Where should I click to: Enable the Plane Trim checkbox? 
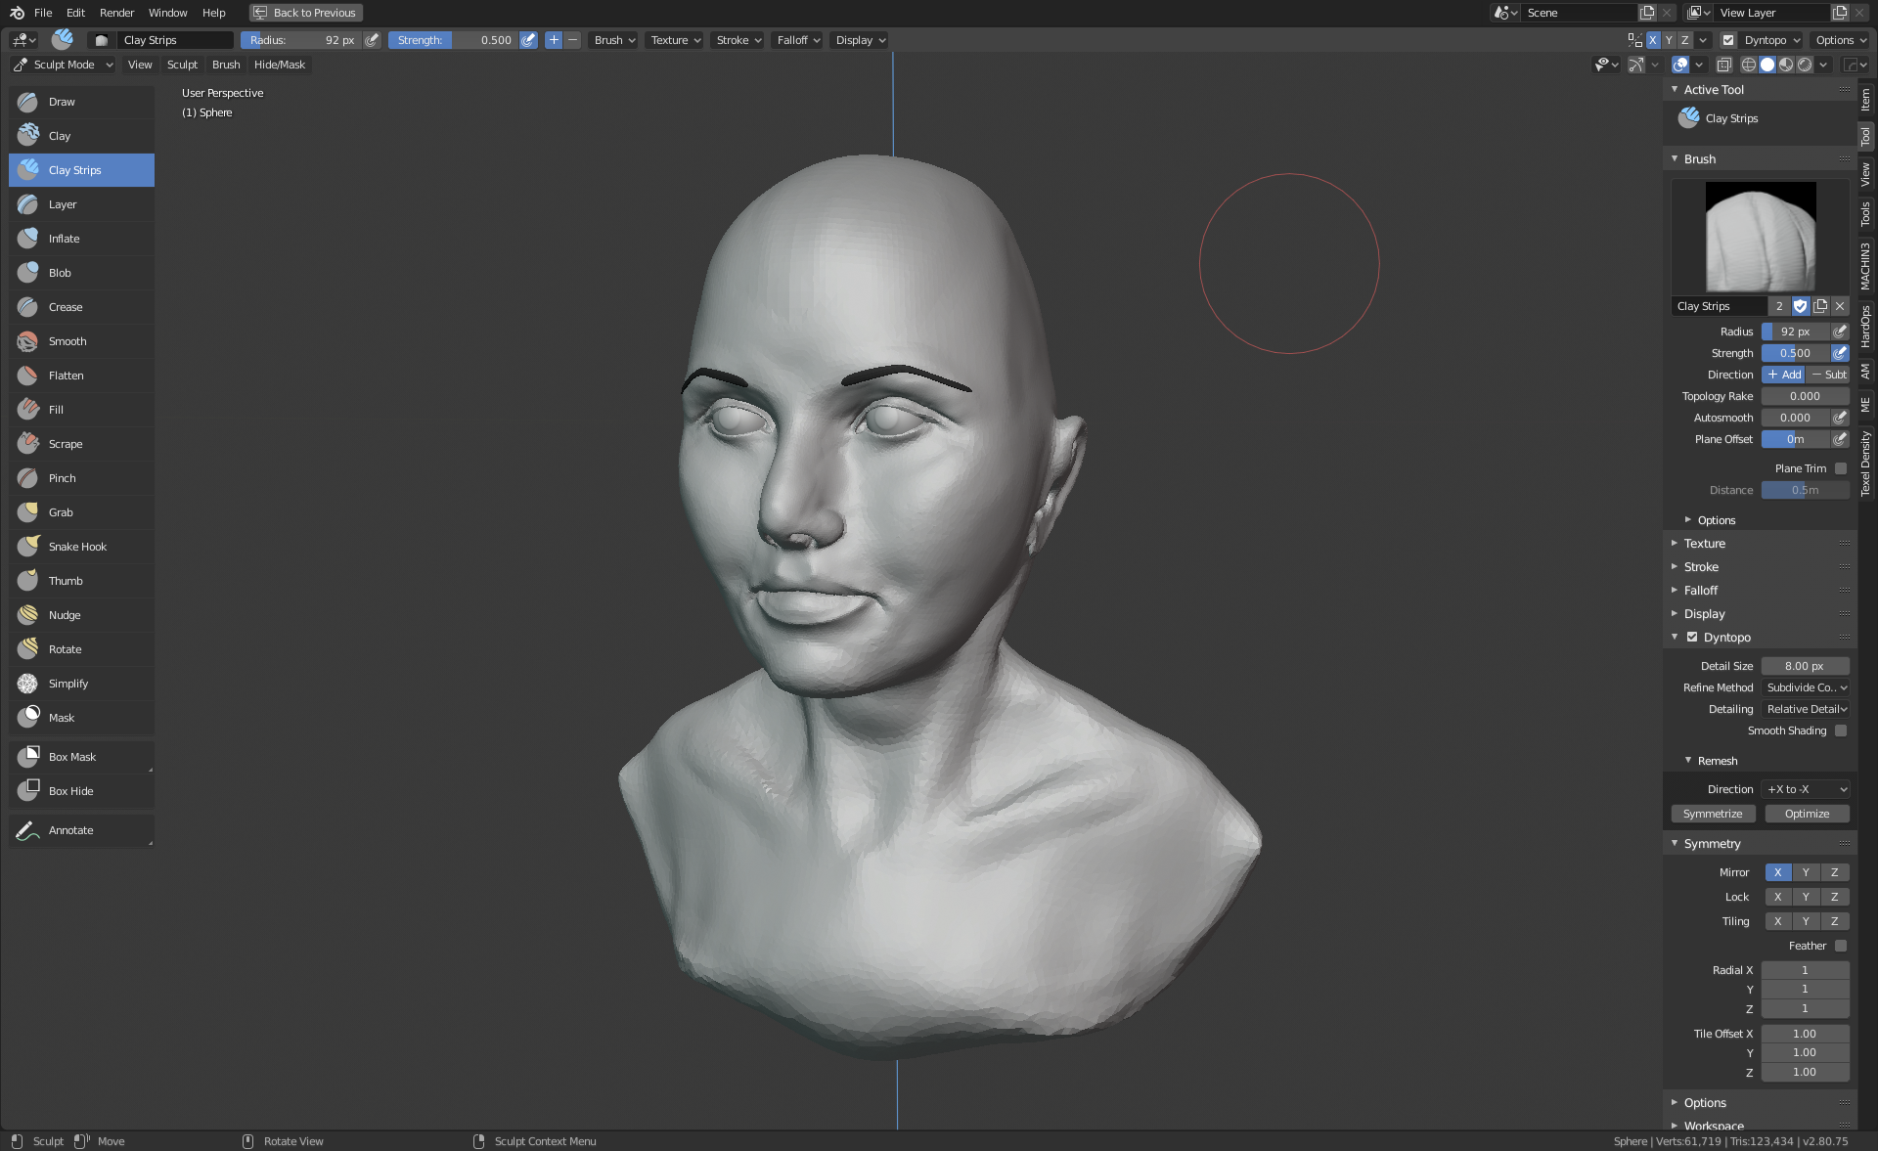(1841, 468)
